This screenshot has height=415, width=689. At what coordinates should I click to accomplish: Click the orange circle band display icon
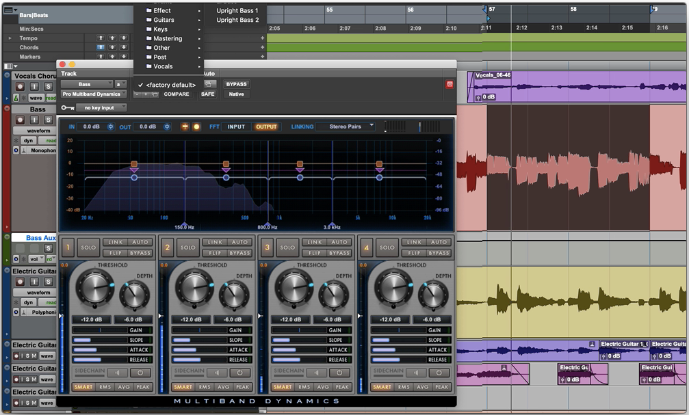[196, 126]
